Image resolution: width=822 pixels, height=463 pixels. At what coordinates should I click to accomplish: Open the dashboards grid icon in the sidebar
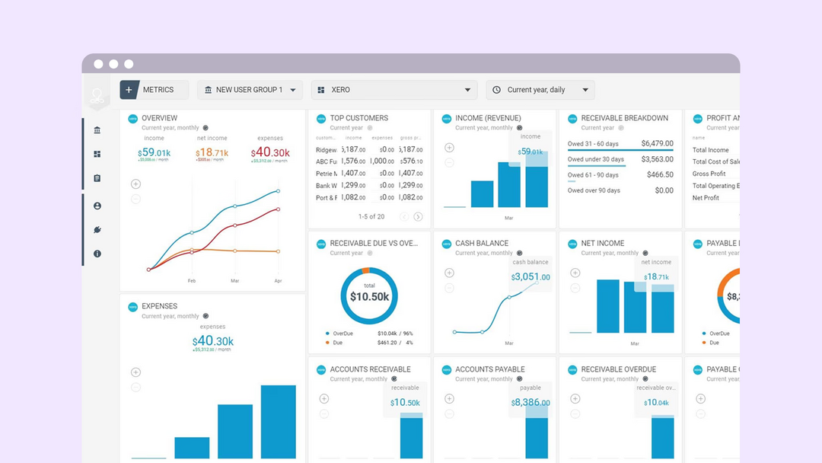[x=97, y=153]
